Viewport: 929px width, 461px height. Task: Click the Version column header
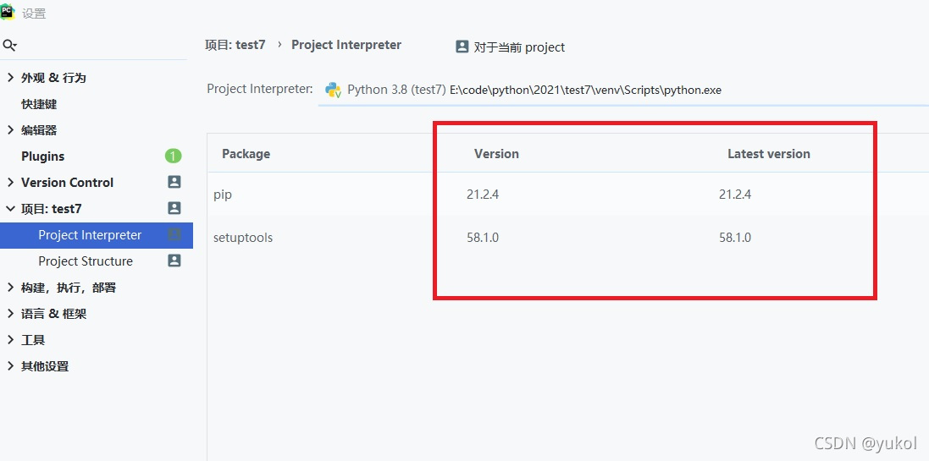(x=496, y=154)
